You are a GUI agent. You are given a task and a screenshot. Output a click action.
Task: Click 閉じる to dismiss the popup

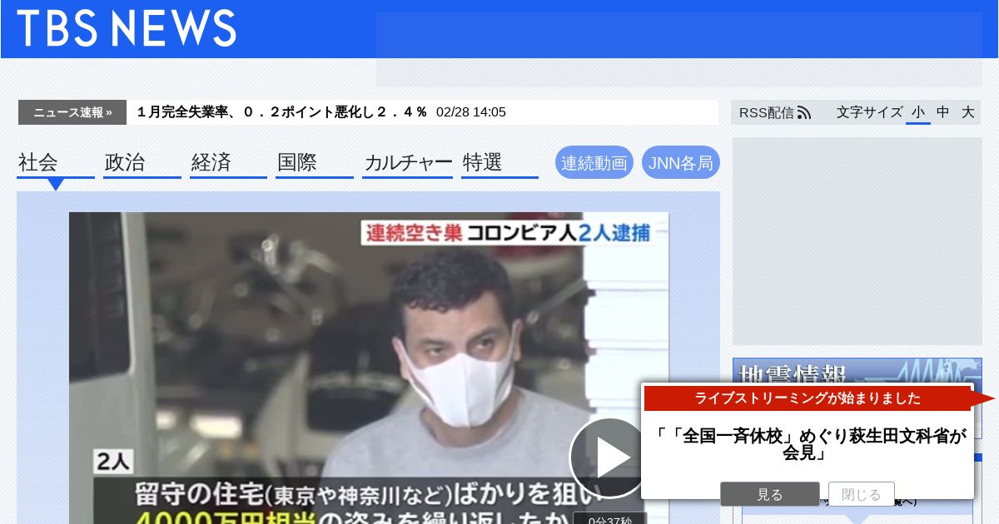(x=862, y=494)
